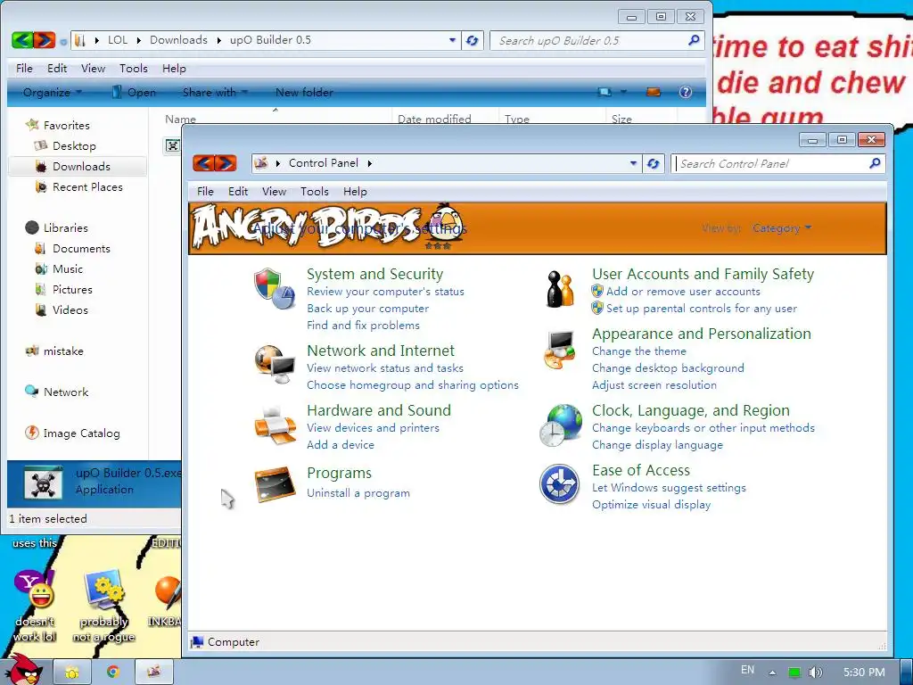Open Tools menu in explorer window
The image size is (913, 685).
pos(134,69)
